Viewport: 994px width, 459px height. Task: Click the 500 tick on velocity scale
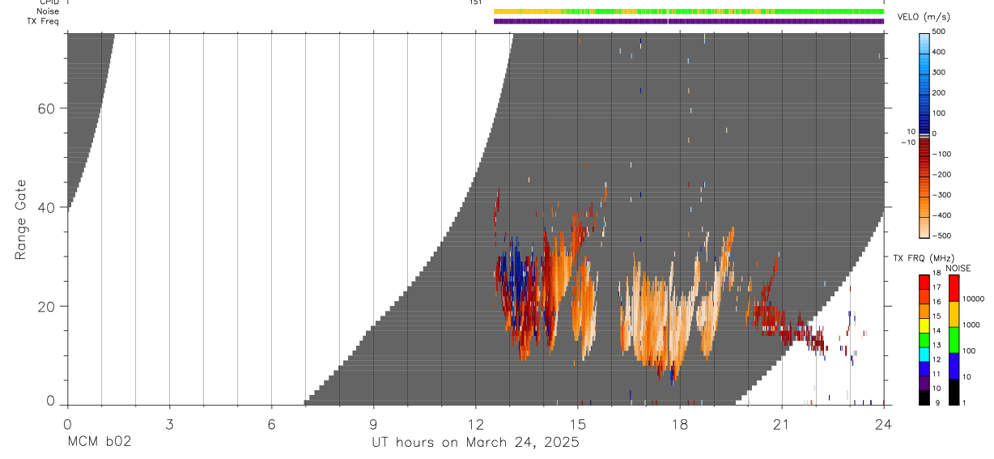tap(940, 32)
